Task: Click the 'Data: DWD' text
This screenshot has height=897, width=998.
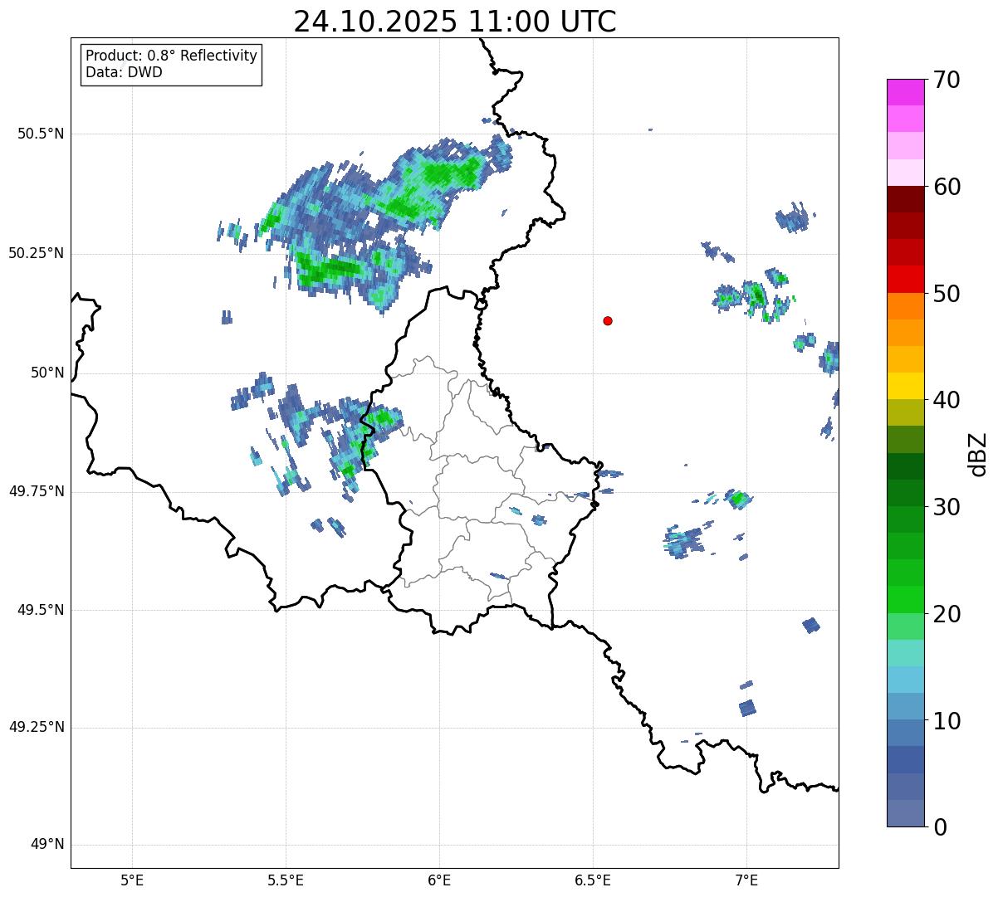Action: (x=124, y=72)
